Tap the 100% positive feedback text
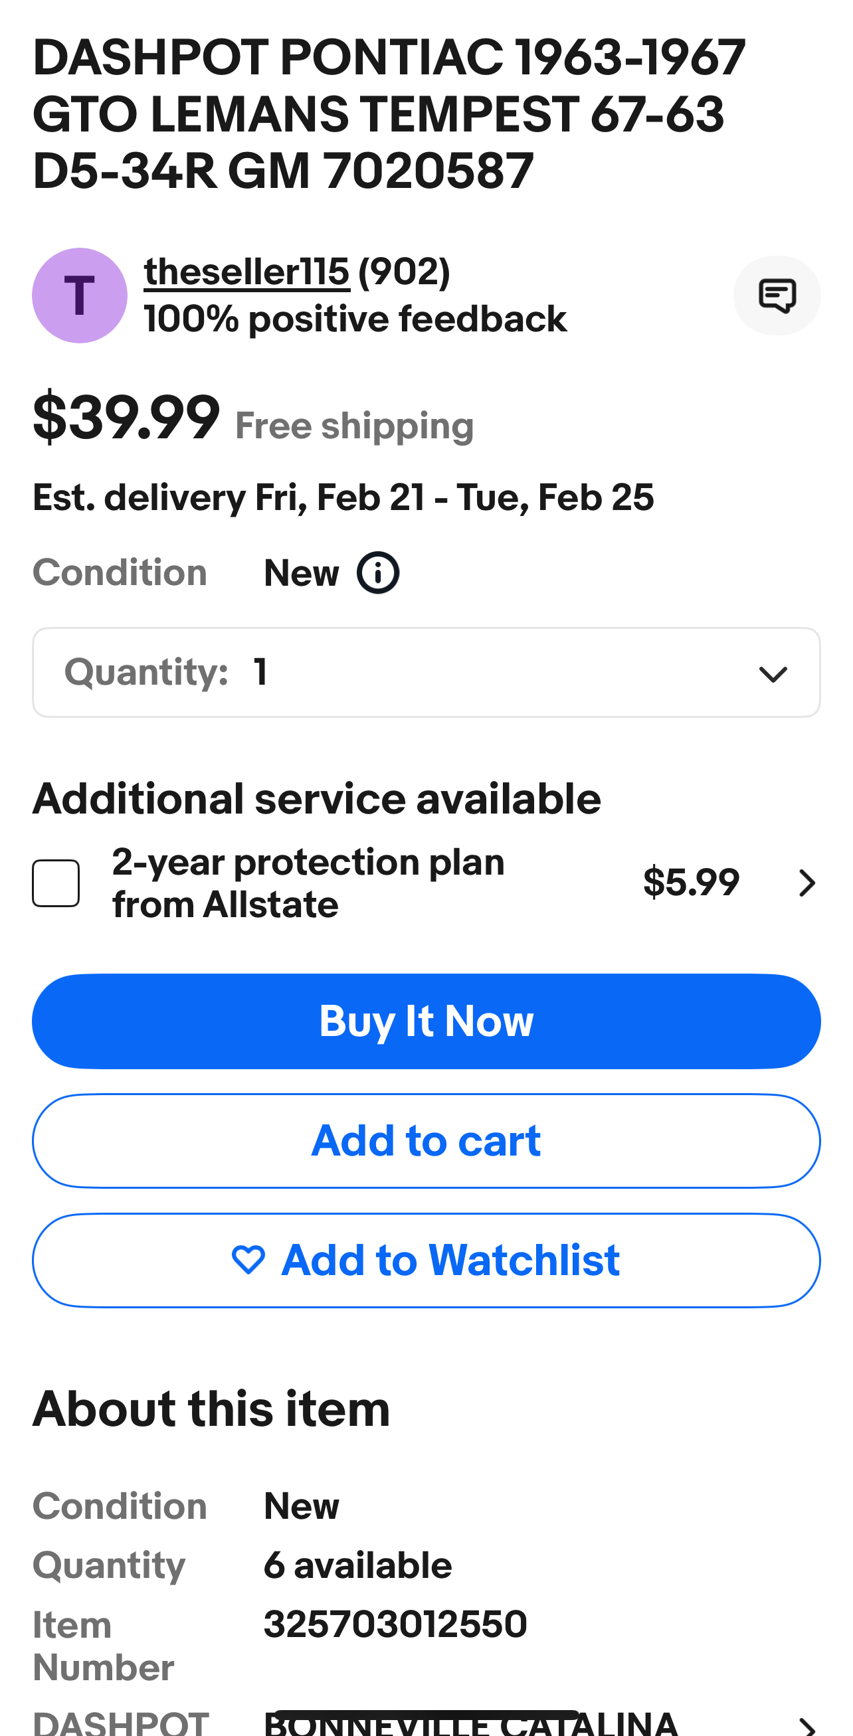Viewport: 853px width, 1736px height. [x=355, y=319]
